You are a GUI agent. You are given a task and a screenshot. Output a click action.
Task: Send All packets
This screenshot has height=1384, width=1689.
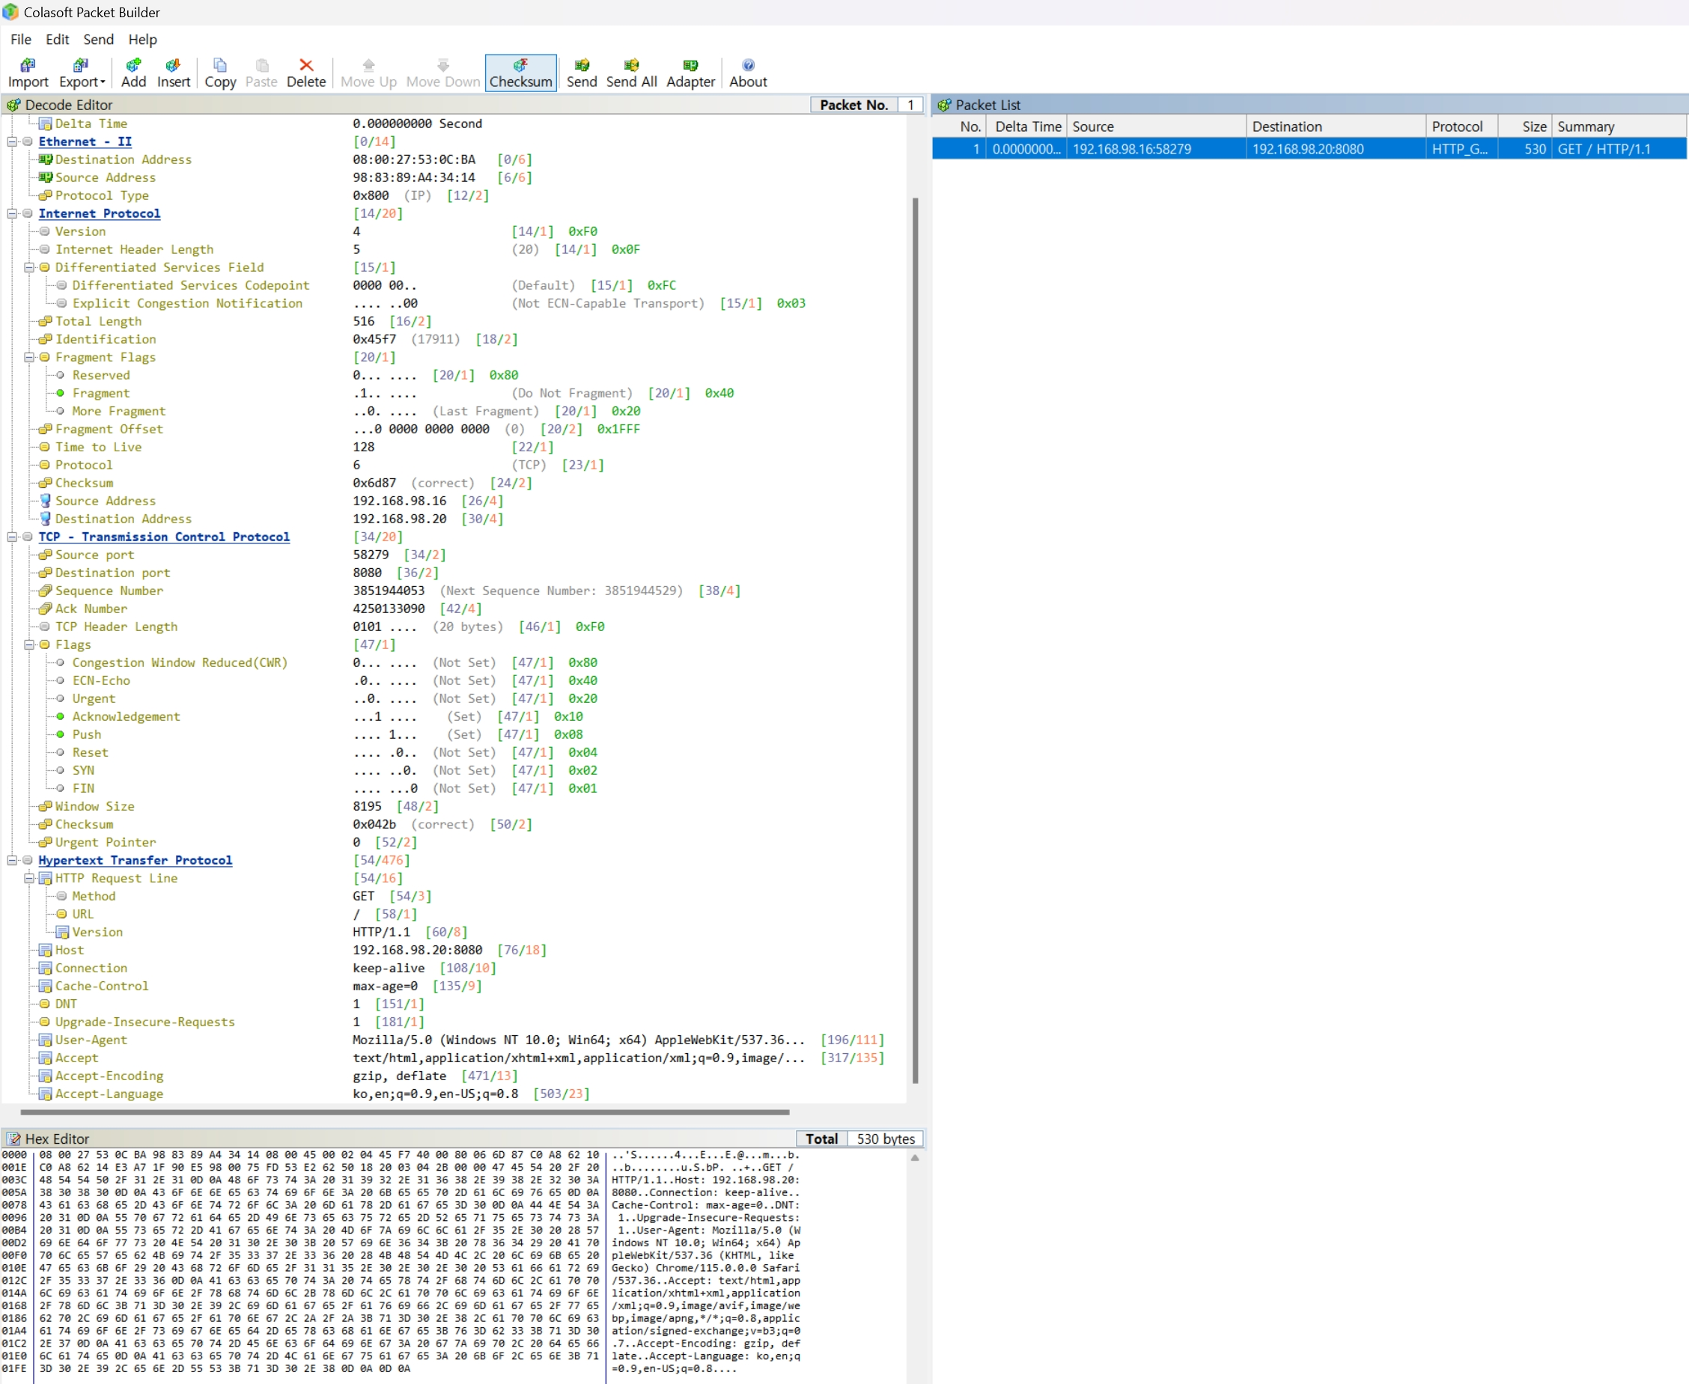[x=631, y=73]
